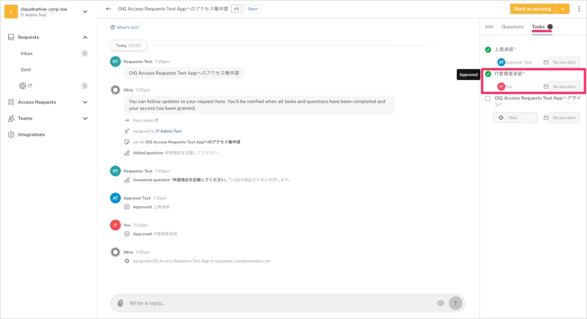Expand the Access Requests sidebar section
The width and height of the screenshot is (587, 319).
(85, 102)
